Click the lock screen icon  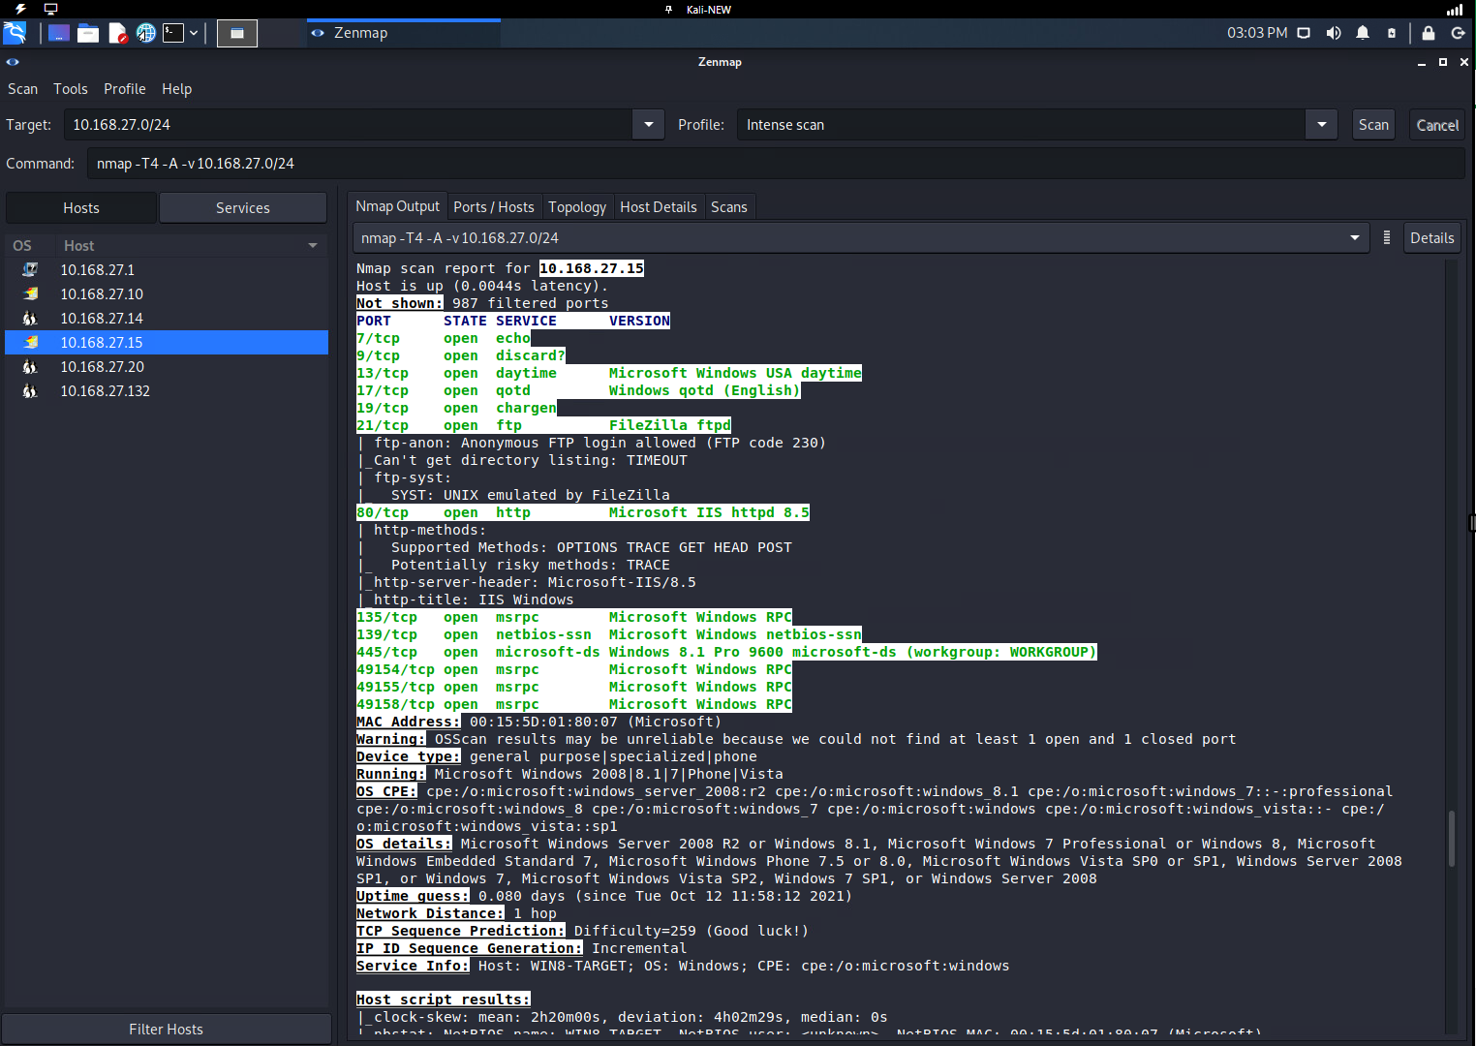click(x=1428, y=33)
